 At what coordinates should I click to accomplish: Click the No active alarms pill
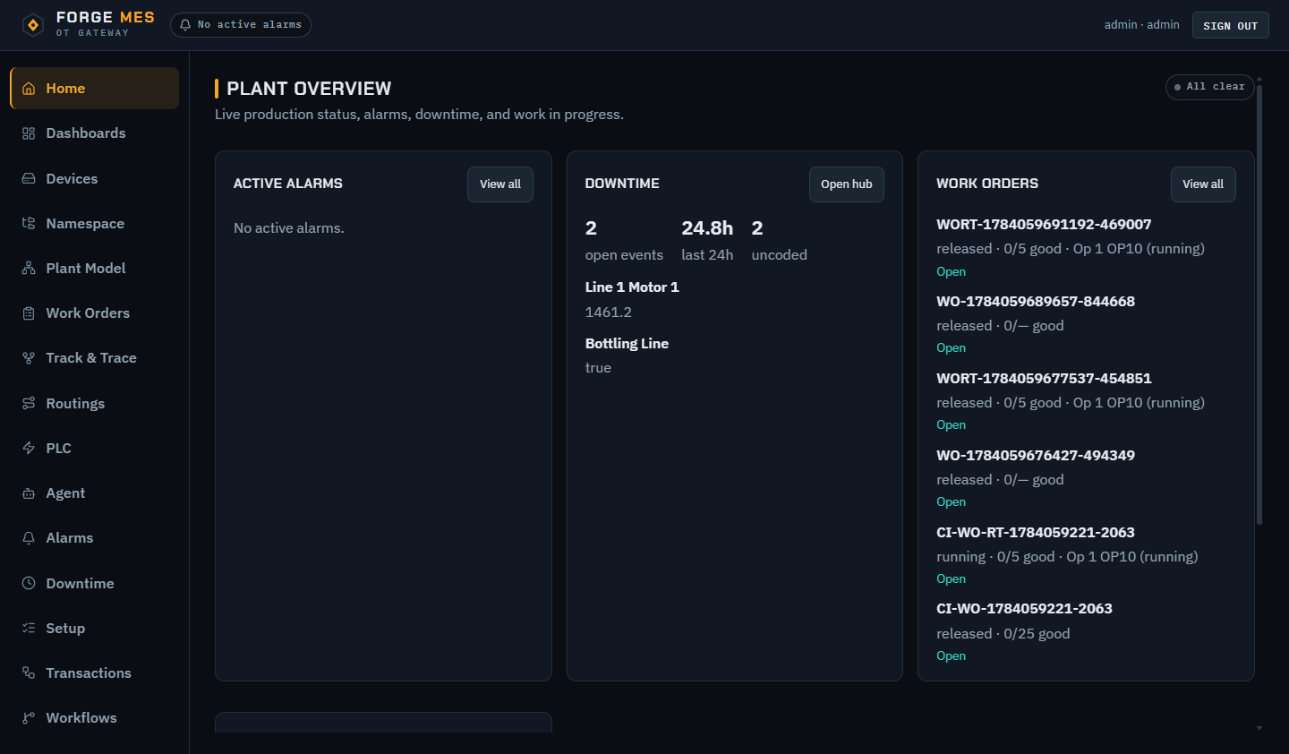pyautogui.click(x=241, y=25)
